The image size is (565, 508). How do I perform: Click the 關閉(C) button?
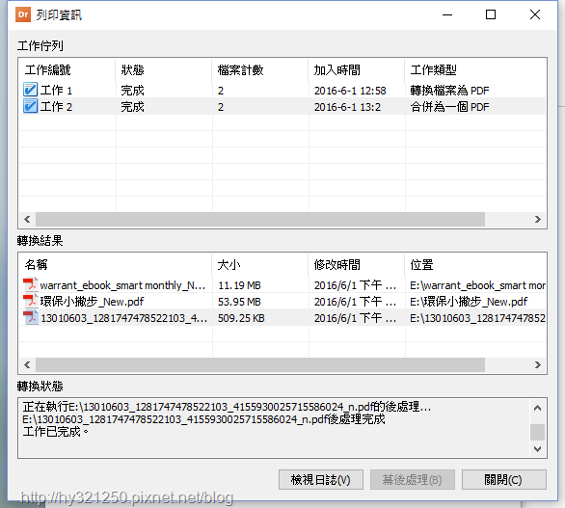pyautogui.click(x=503, y=479)
